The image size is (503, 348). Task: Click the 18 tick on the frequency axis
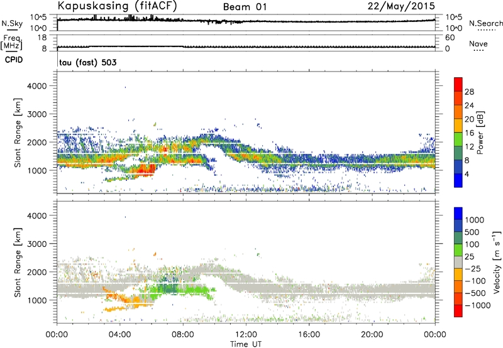pos(41,38)
